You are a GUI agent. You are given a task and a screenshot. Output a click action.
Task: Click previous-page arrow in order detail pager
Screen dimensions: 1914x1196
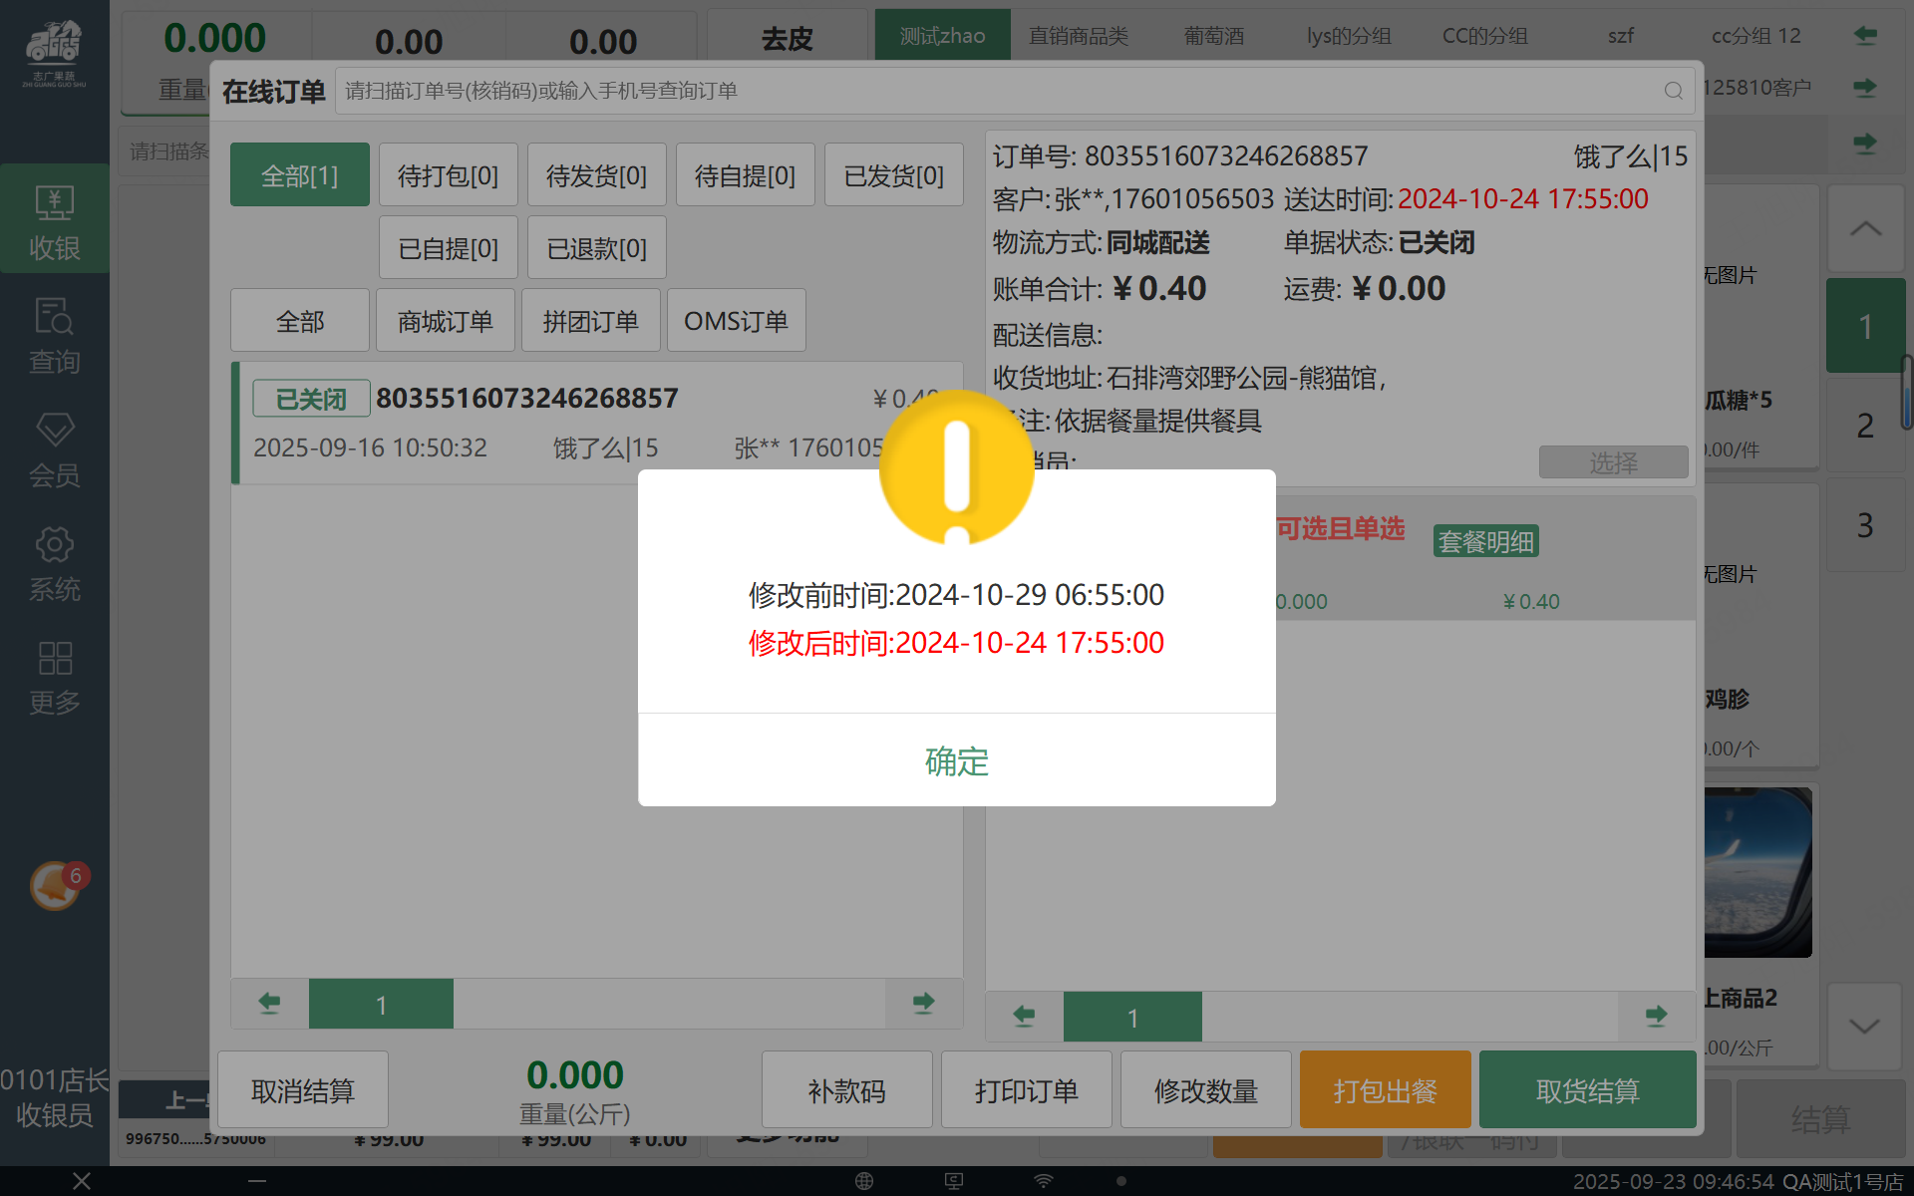[1024, 1016]
